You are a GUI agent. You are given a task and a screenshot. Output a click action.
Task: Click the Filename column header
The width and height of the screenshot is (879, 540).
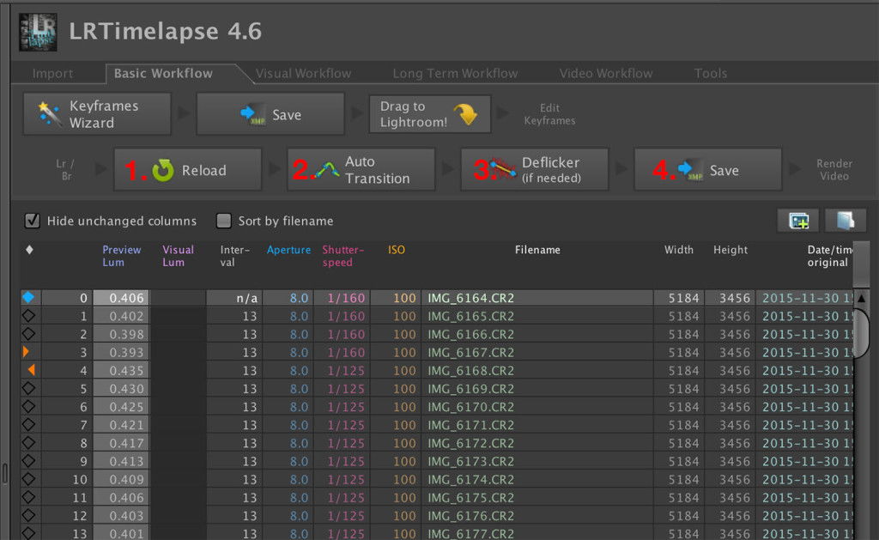(537, 250)
